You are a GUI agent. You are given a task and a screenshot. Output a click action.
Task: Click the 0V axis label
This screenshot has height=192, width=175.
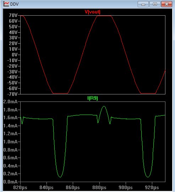[15, 55]
